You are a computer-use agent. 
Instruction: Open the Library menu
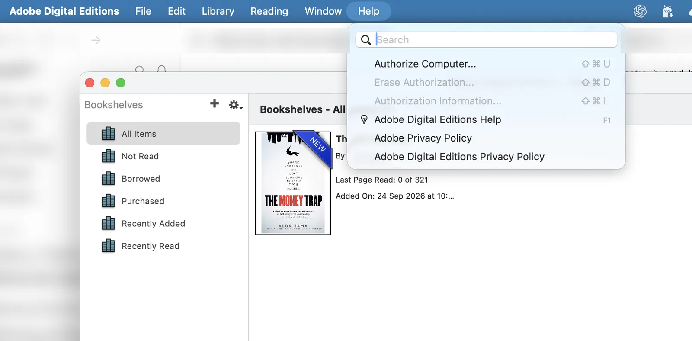click(218, 11)
